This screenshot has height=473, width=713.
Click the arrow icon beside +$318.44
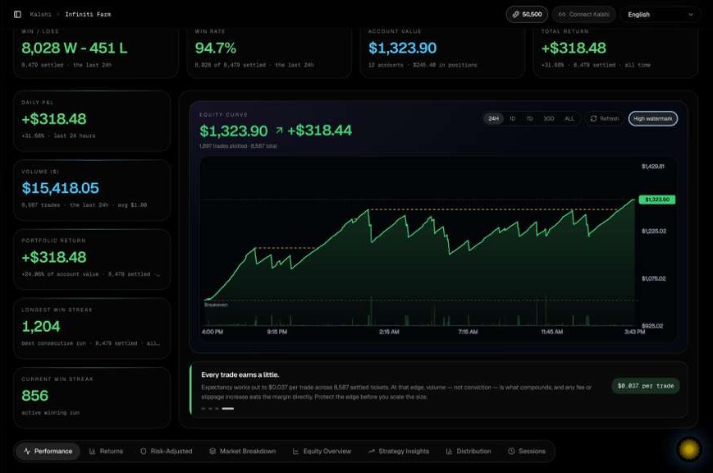point(279,131)
